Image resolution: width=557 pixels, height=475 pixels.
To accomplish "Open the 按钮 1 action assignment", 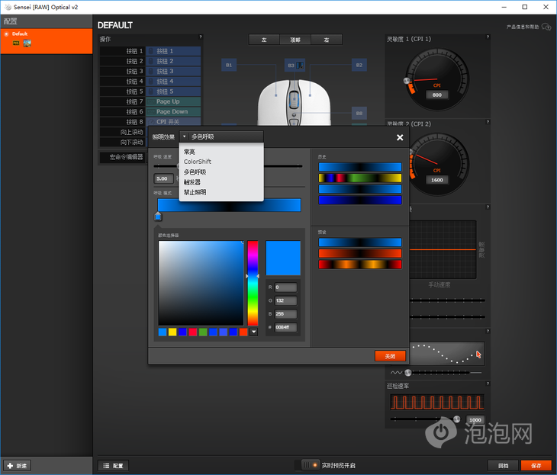I will click(173, 51).
